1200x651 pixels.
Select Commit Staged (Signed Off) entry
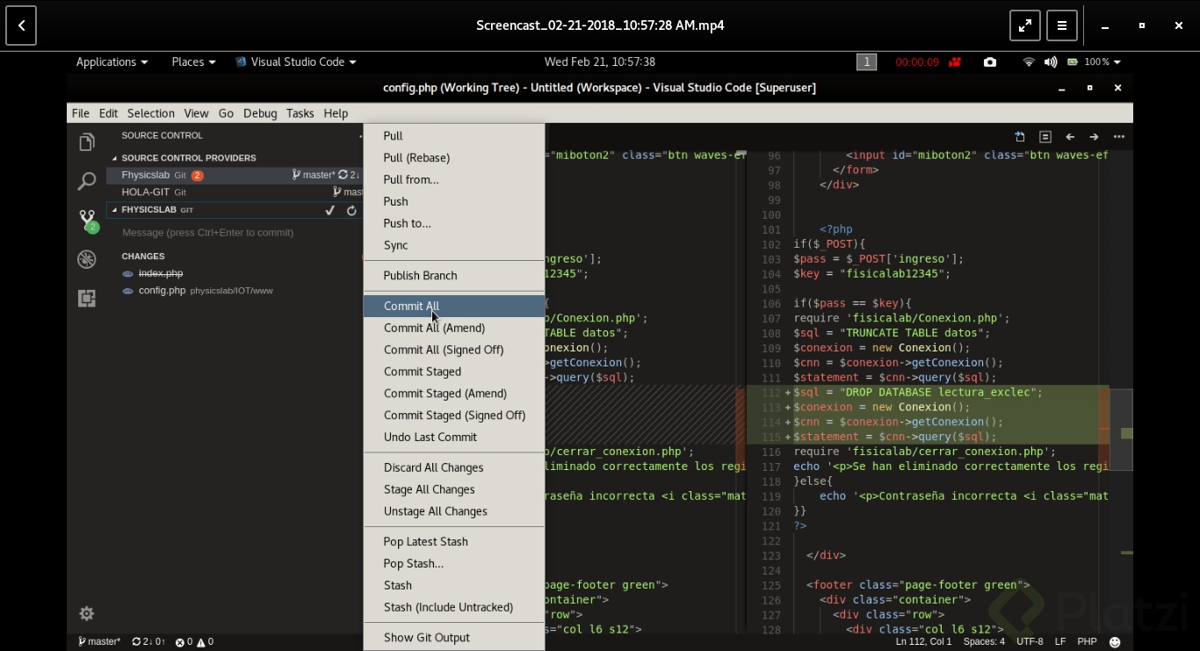coord(454,416)
